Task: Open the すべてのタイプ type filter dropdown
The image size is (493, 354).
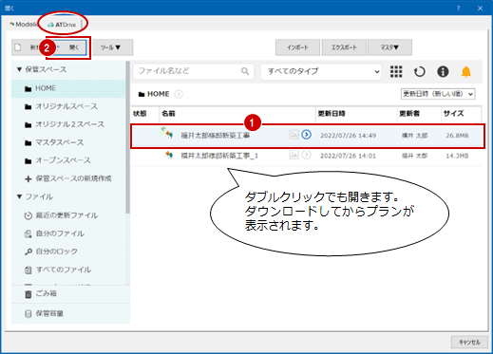Action: (321, 71)
